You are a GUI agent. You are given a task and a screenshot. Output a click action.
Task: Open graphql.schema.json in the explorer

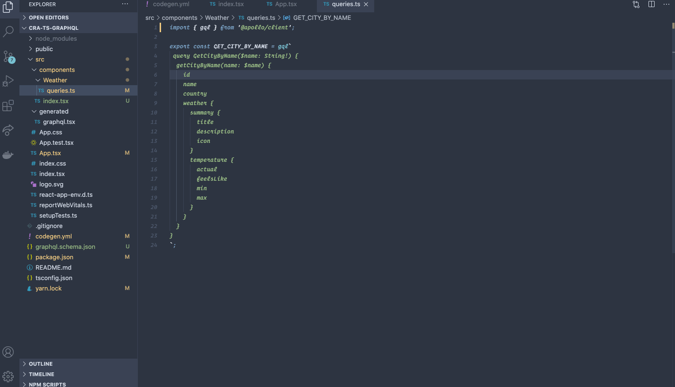click(65, 246)
